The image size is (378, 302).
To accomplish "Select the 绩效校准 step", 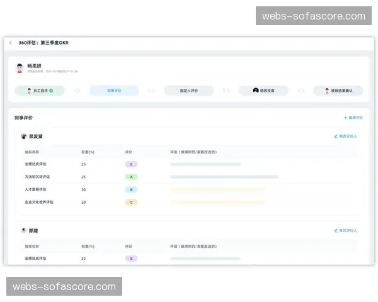I will click(263, 91).
